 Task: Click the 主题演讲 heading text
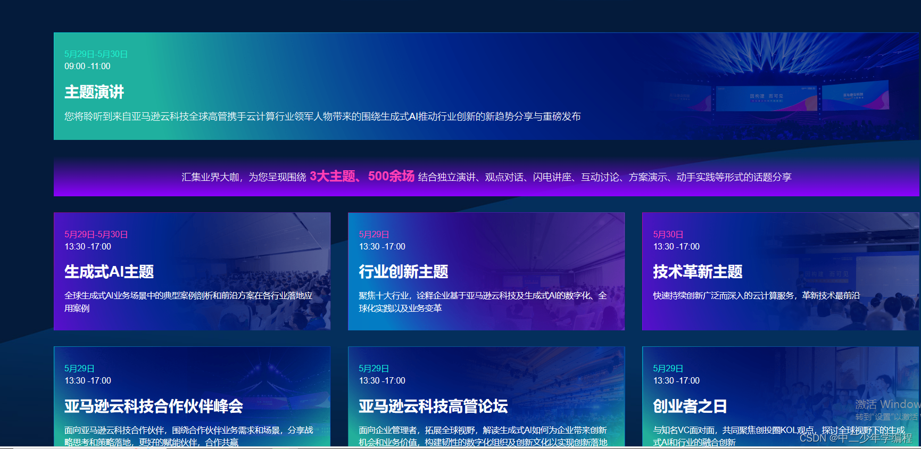click(x=94, y=92)
